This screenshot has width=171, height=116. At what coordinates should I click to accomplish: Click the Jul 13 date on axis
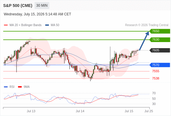click(x=31, y=111)
